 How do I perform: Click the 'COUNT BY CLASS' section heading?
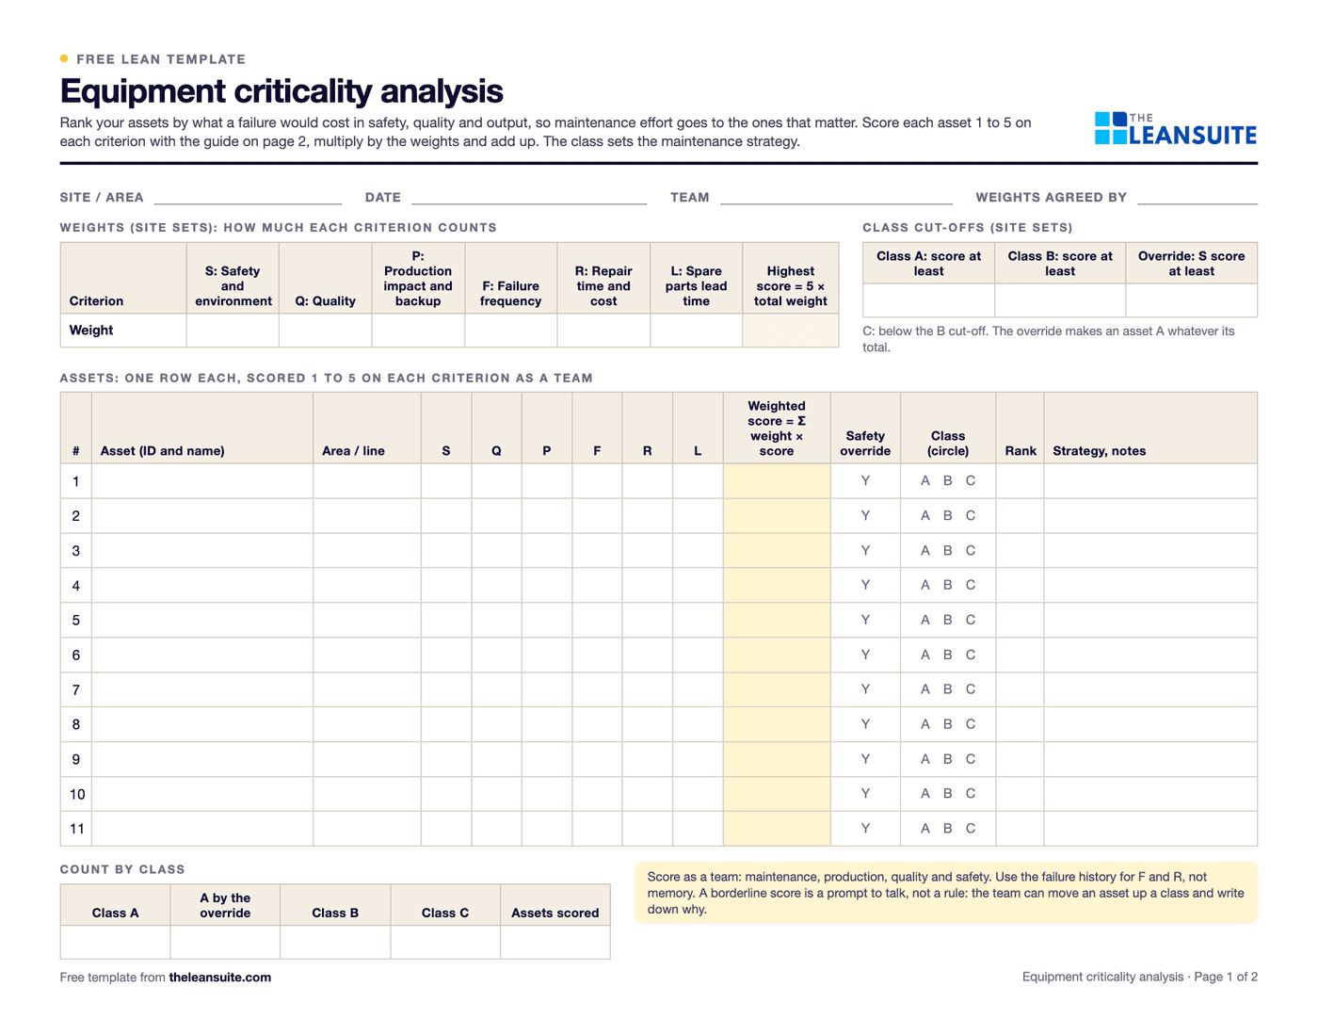[x=122, y=869]
